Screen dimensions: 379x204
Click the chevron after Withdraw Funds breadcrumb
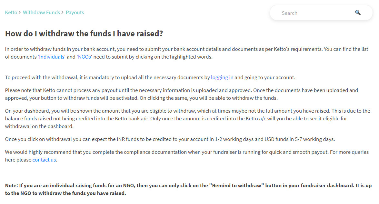tap(62, 12)
